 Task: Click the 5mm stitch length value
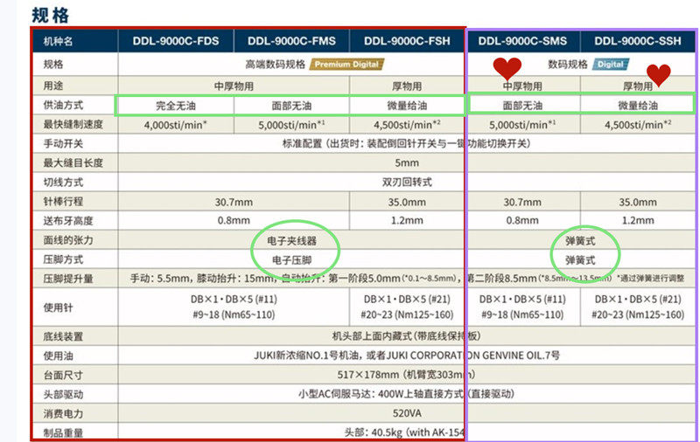[x=407, y=163]
